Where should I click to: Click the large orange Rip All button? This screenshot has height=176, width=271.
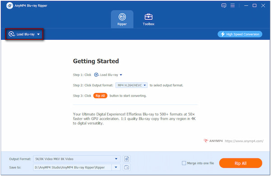coord(241,163)
